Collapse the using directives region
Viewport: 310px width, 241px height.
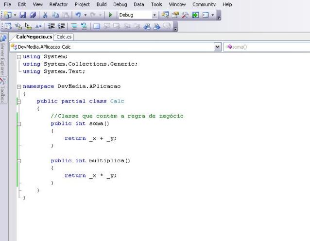click(x=19, y=57)
